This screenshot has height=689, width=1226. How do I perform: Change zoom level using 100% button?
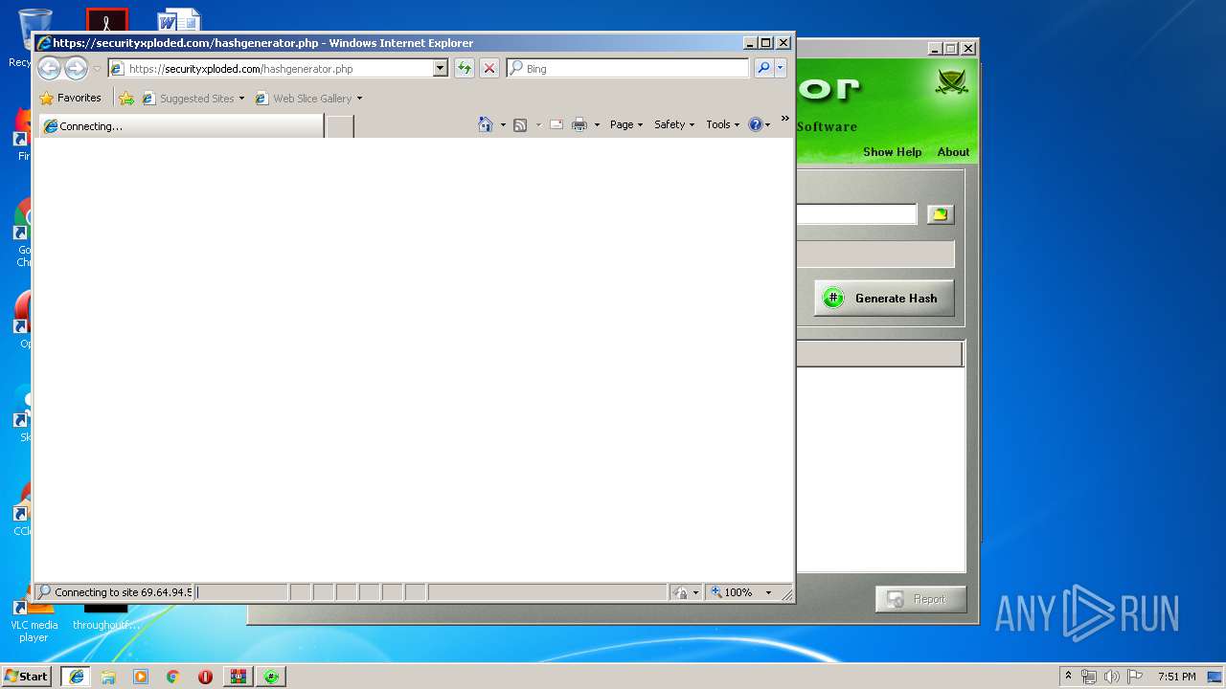pos(734,592)
